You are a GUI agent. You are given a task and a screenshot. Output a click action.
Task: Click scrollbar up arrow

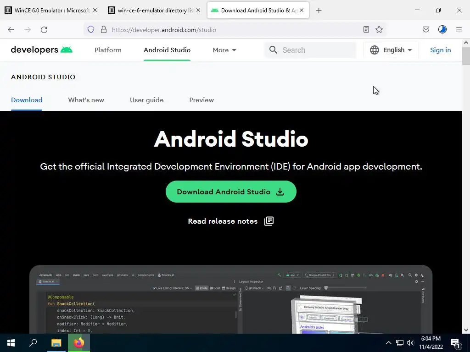pos(466,43)
